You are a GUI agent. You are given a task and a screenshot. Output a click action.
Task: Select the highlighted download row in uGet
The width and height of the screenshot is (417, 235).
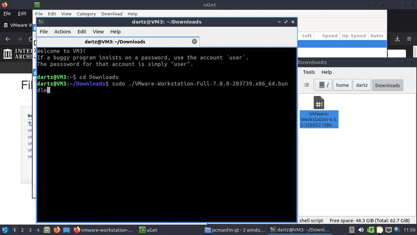coord(342,43)
